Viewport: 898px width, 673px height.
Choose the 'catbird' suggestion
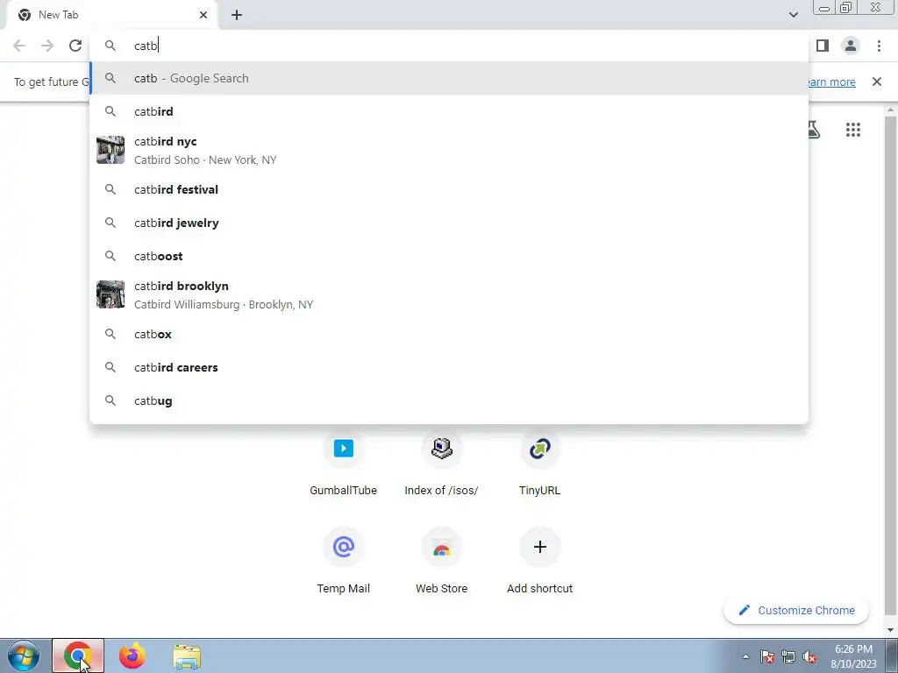(449, 111)
